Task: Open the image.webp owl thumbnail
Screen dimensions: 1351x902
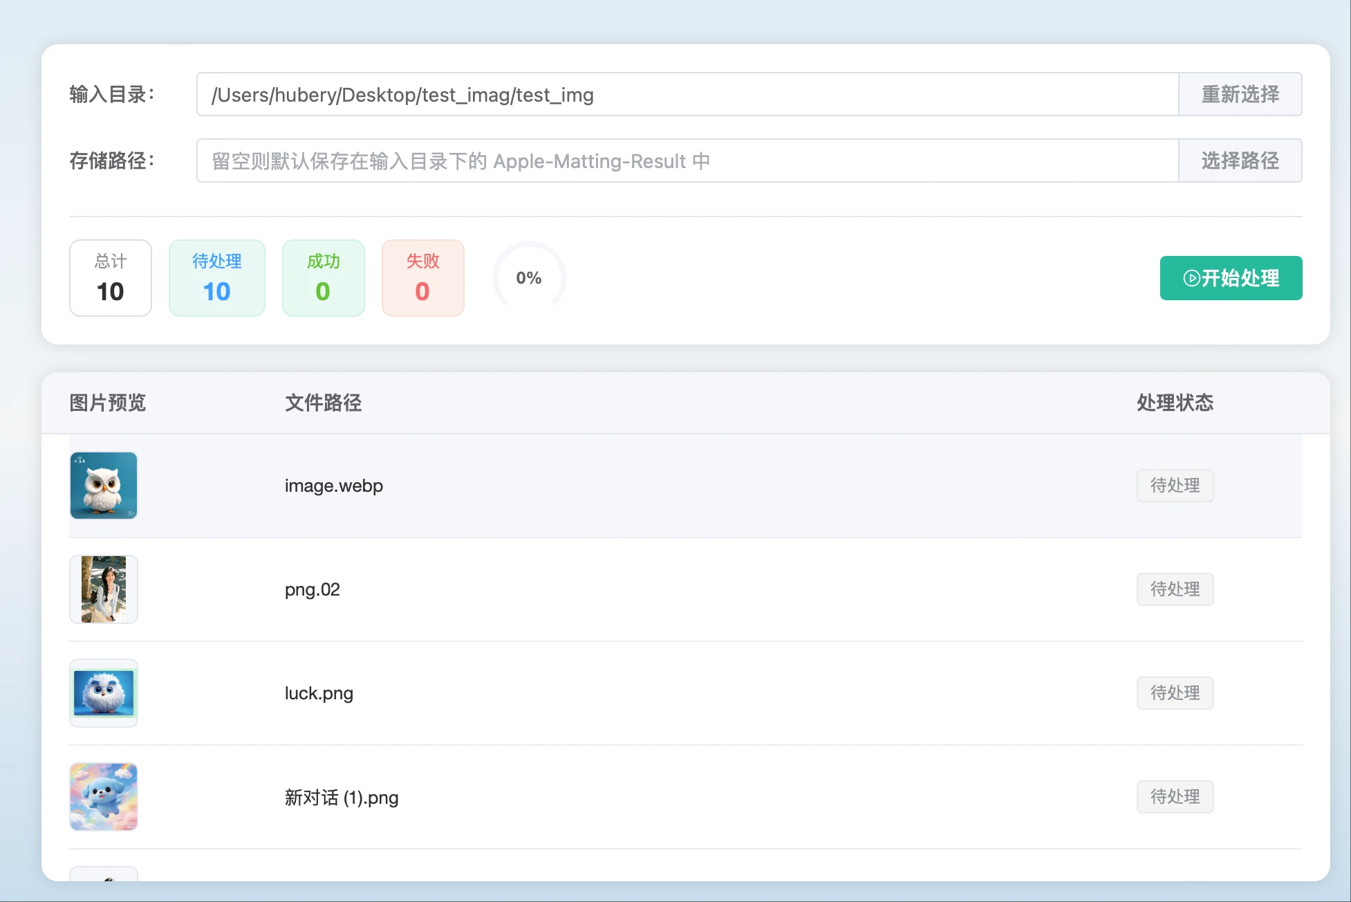Action: click(104, 486)
